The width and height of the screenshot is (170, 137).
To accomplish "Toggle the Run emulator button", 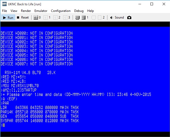I will coord(8,17).
